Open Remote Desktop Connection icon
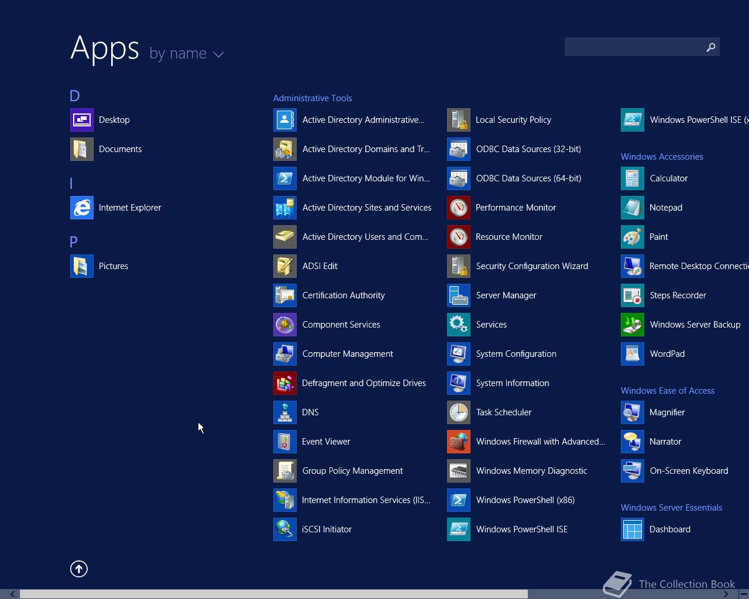The height and width of the screenshot is (599, 749). pos(633,266)
